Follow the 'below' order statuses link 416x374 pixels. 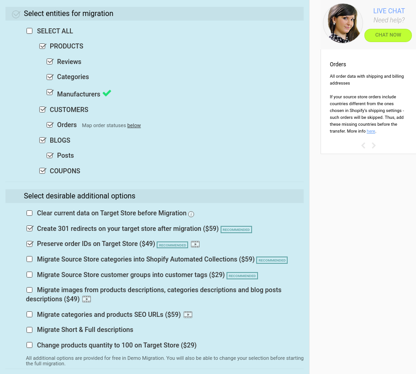134,125
